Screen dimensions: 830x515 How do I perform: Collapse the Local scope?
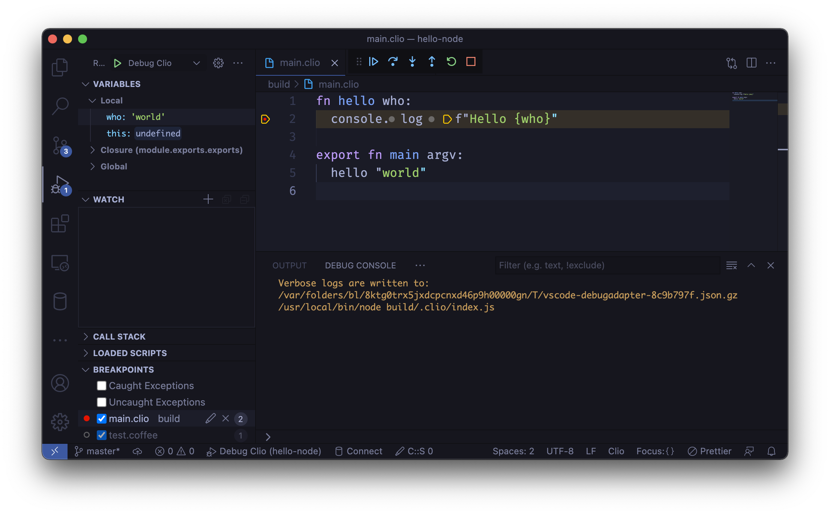point(167,100)
